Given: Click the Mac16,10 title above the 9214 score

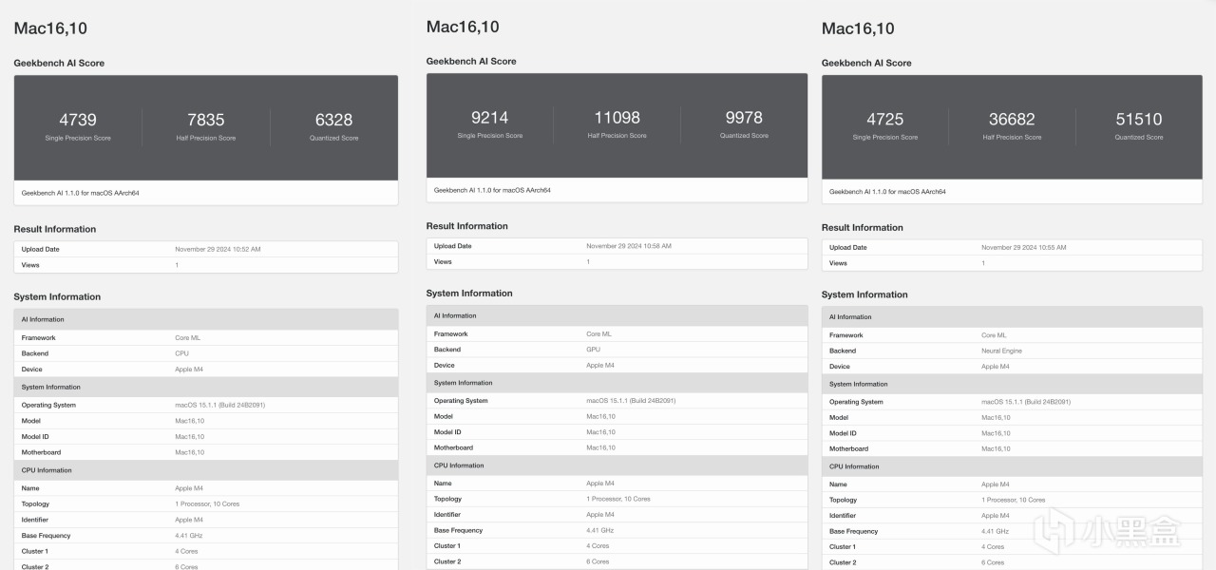Looking at the screenshot, I should [463, 27].
